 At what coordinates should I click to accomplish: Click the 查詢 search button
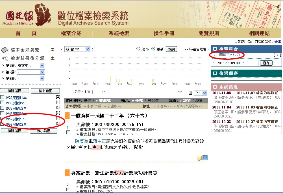coord(171,49)
